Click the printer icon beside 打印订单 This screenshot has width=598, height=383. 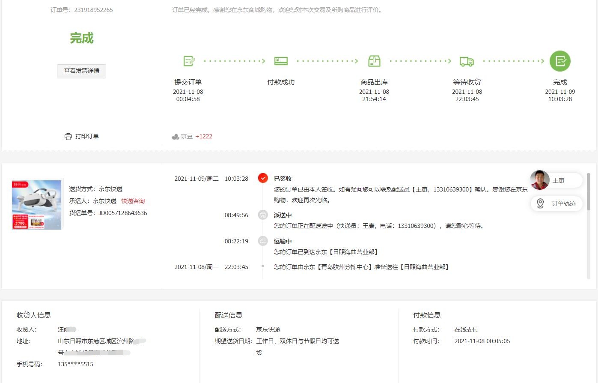(x=68, y=137)
